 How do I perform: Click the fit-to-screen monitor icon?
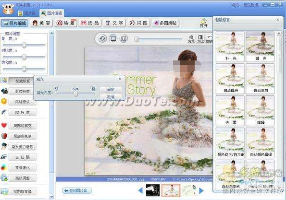coord(113,38)
